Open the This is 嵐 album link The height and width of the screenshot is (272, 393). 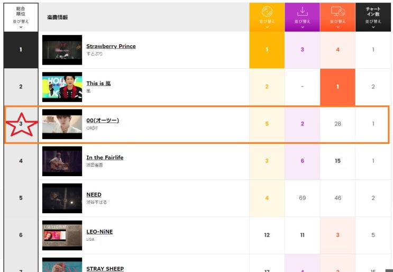pyautogui.click(x=98, y=83)
